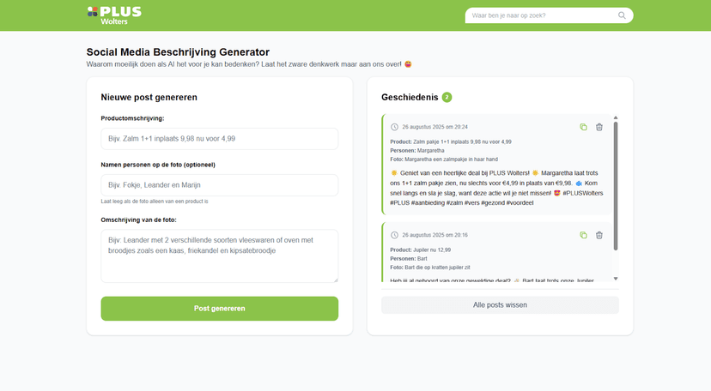This screenshot has width=711, height=391.
Task: Click clock icon of 20:16 post
Action: [x=394, y=235]
